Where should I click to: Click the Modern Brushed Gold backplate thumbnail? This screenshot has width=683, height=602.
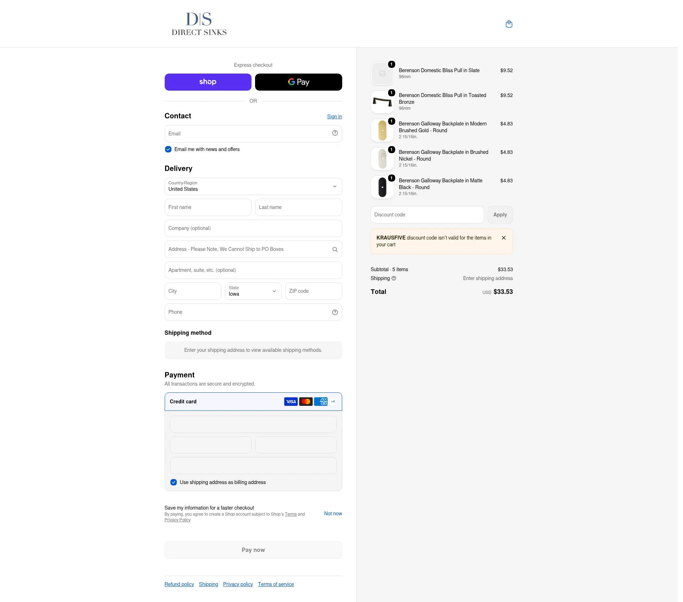(x=382, y=130)
